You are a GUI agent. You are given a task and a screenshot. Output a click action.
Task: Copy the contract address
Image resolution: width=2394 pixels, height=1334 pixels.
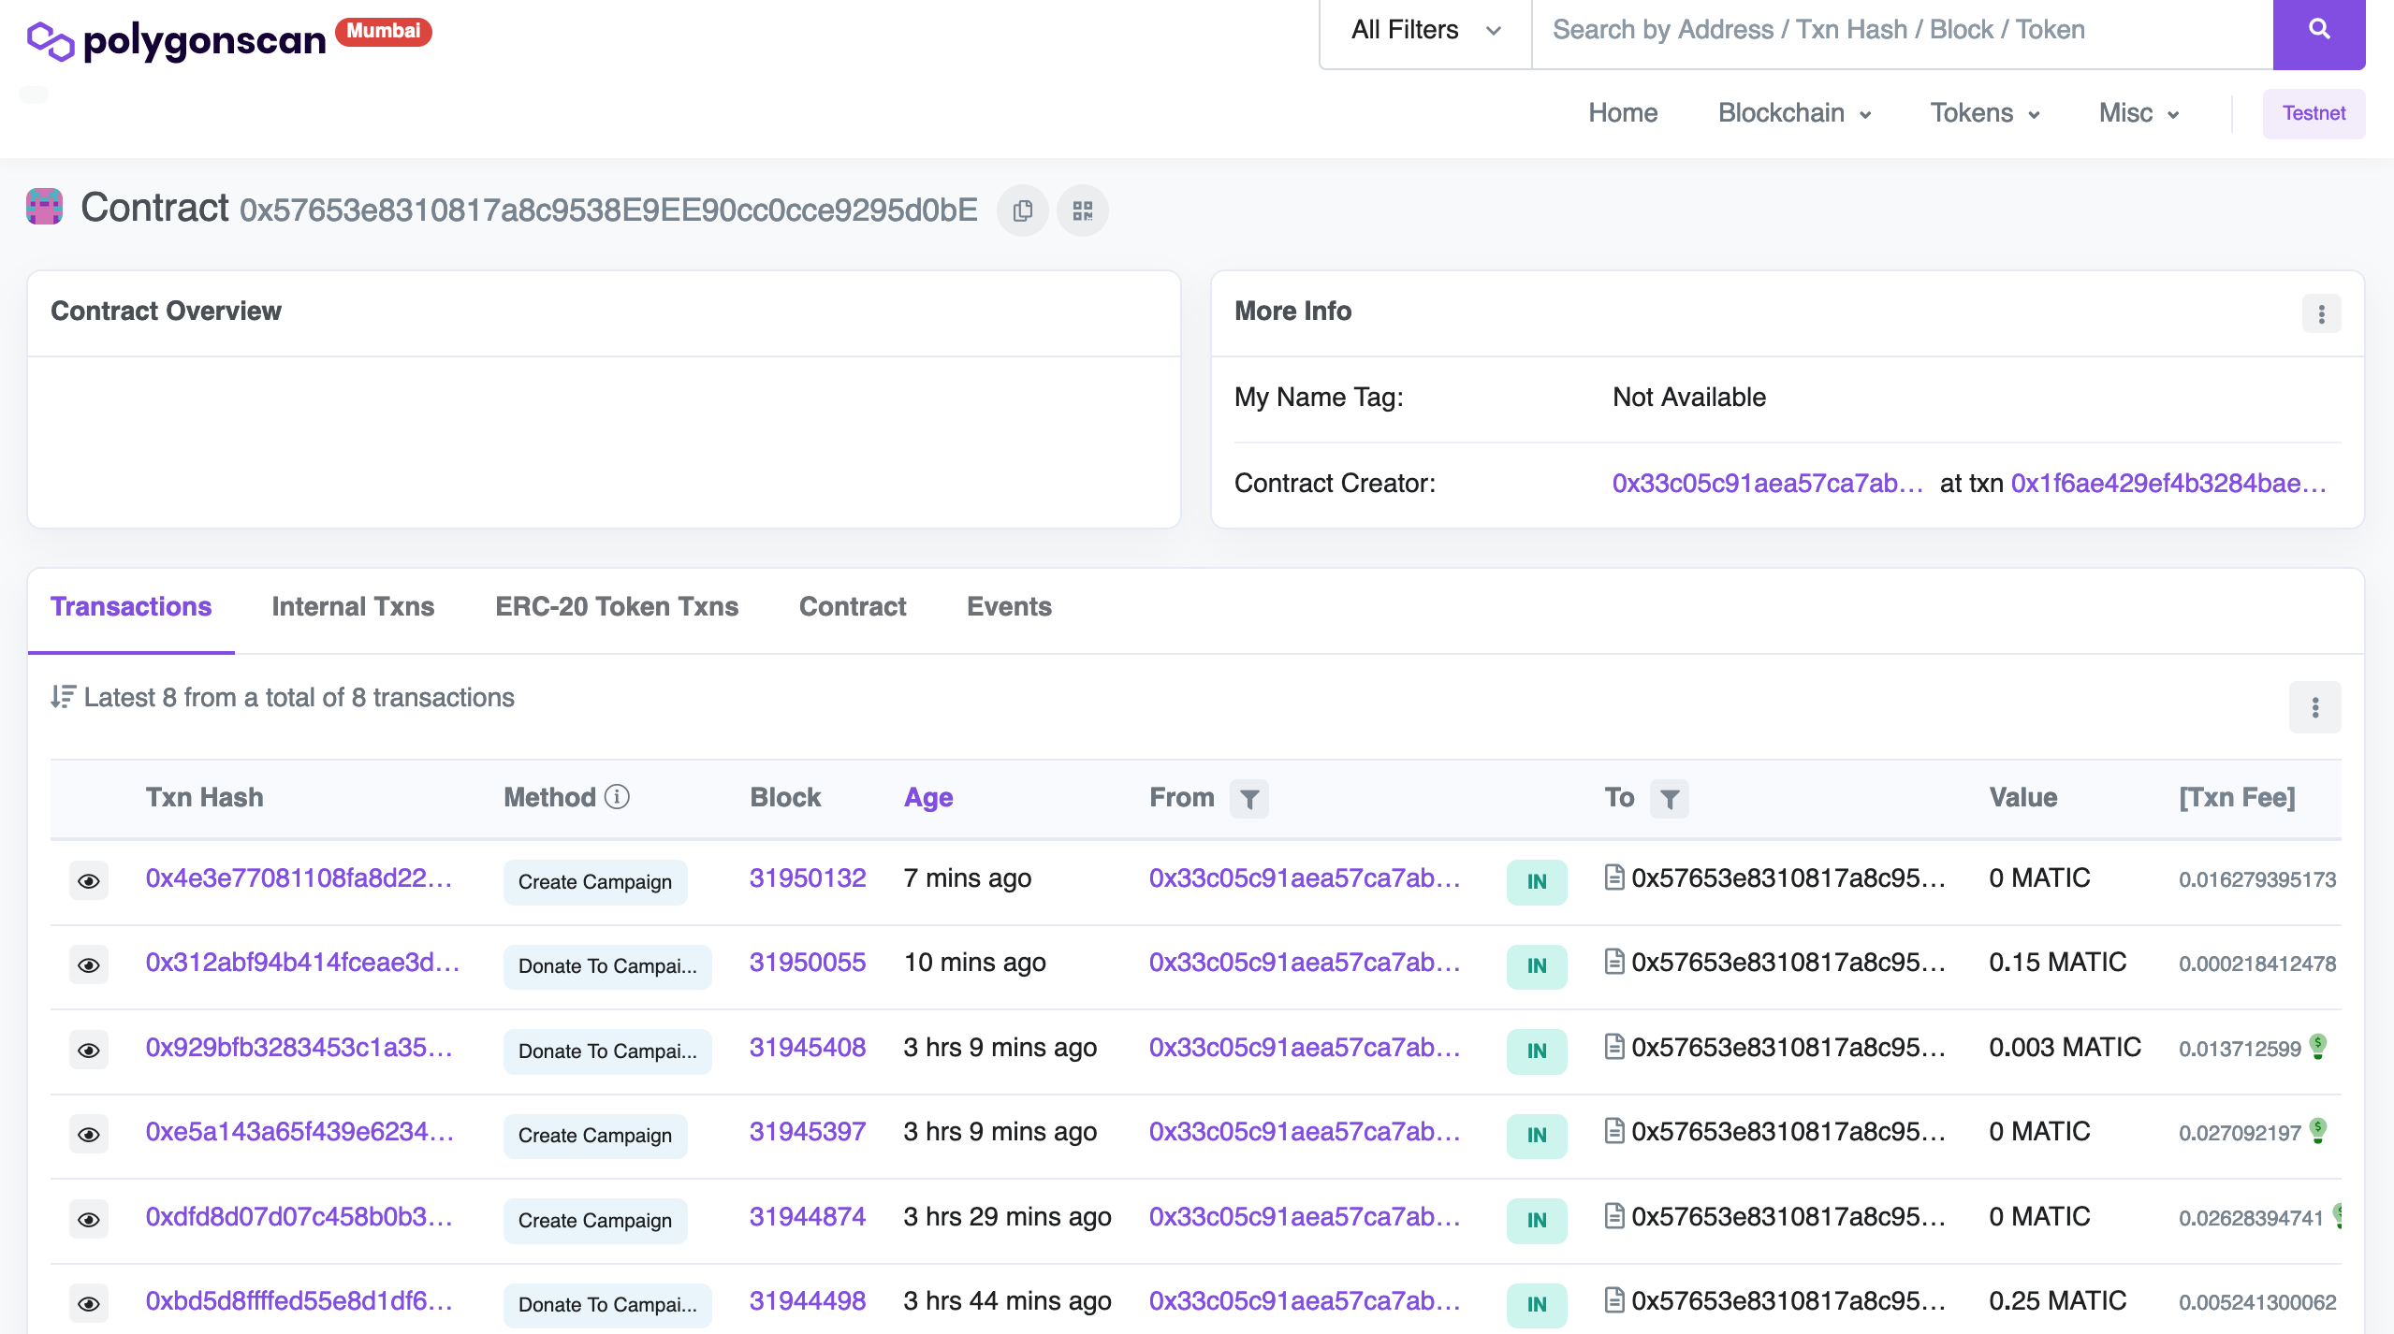(1021, 210)
